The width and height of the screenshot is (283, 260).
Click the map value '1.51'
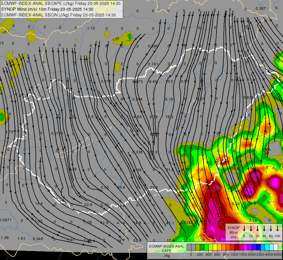coord(21,239)
